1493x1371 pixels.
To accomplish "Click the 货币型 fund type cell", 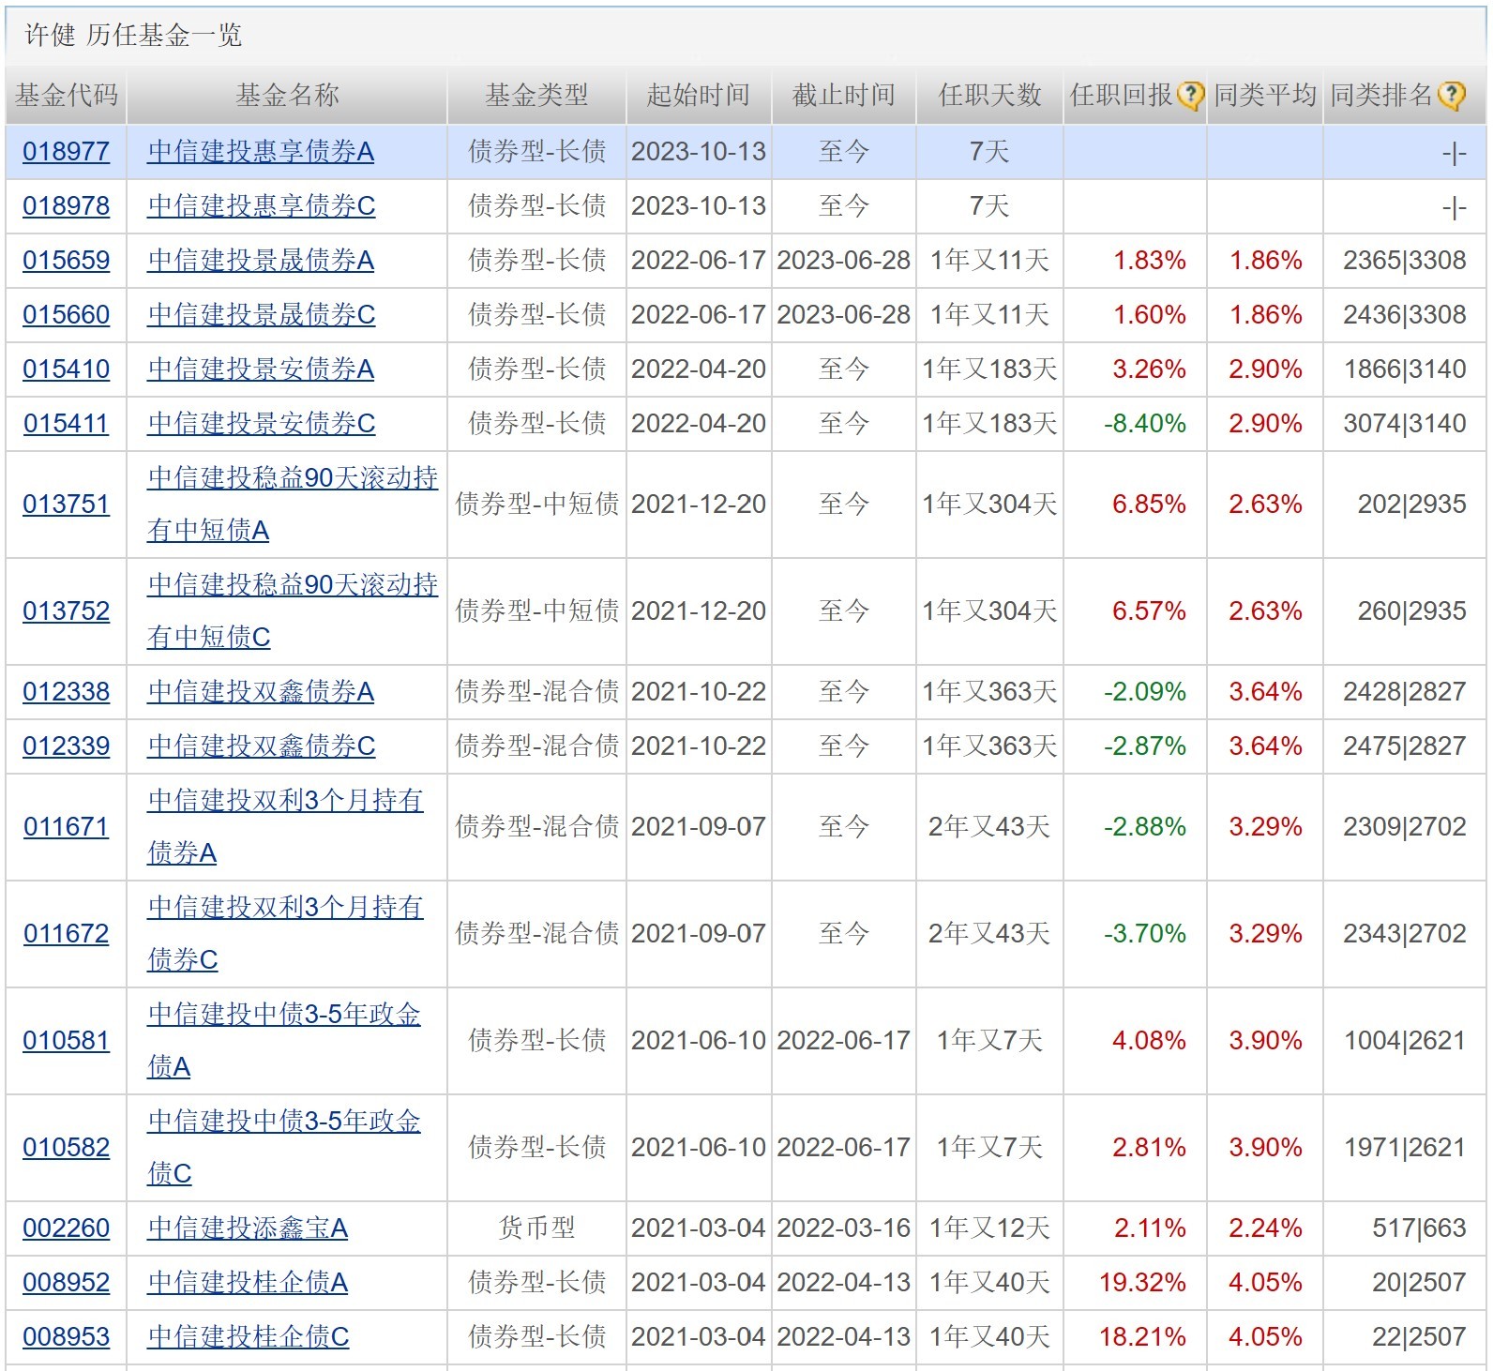I will point(536,1228).
